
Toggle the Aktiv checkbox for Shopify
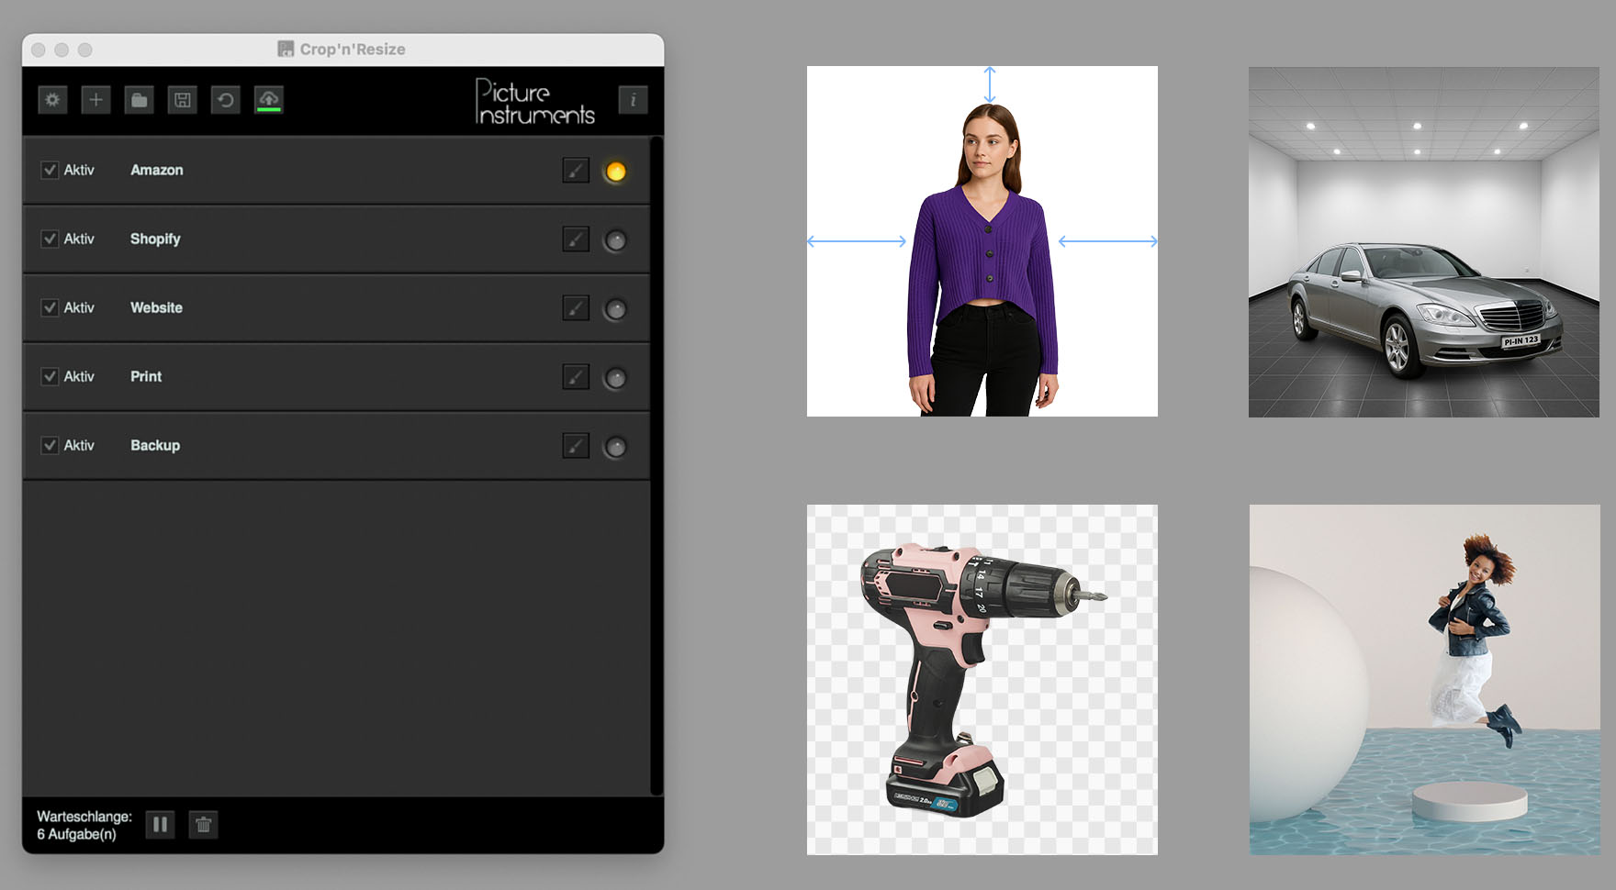(50, 239)
